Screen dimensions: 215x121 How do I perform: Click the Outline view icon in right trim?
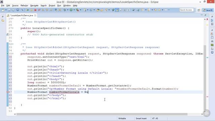click(212, 21)
